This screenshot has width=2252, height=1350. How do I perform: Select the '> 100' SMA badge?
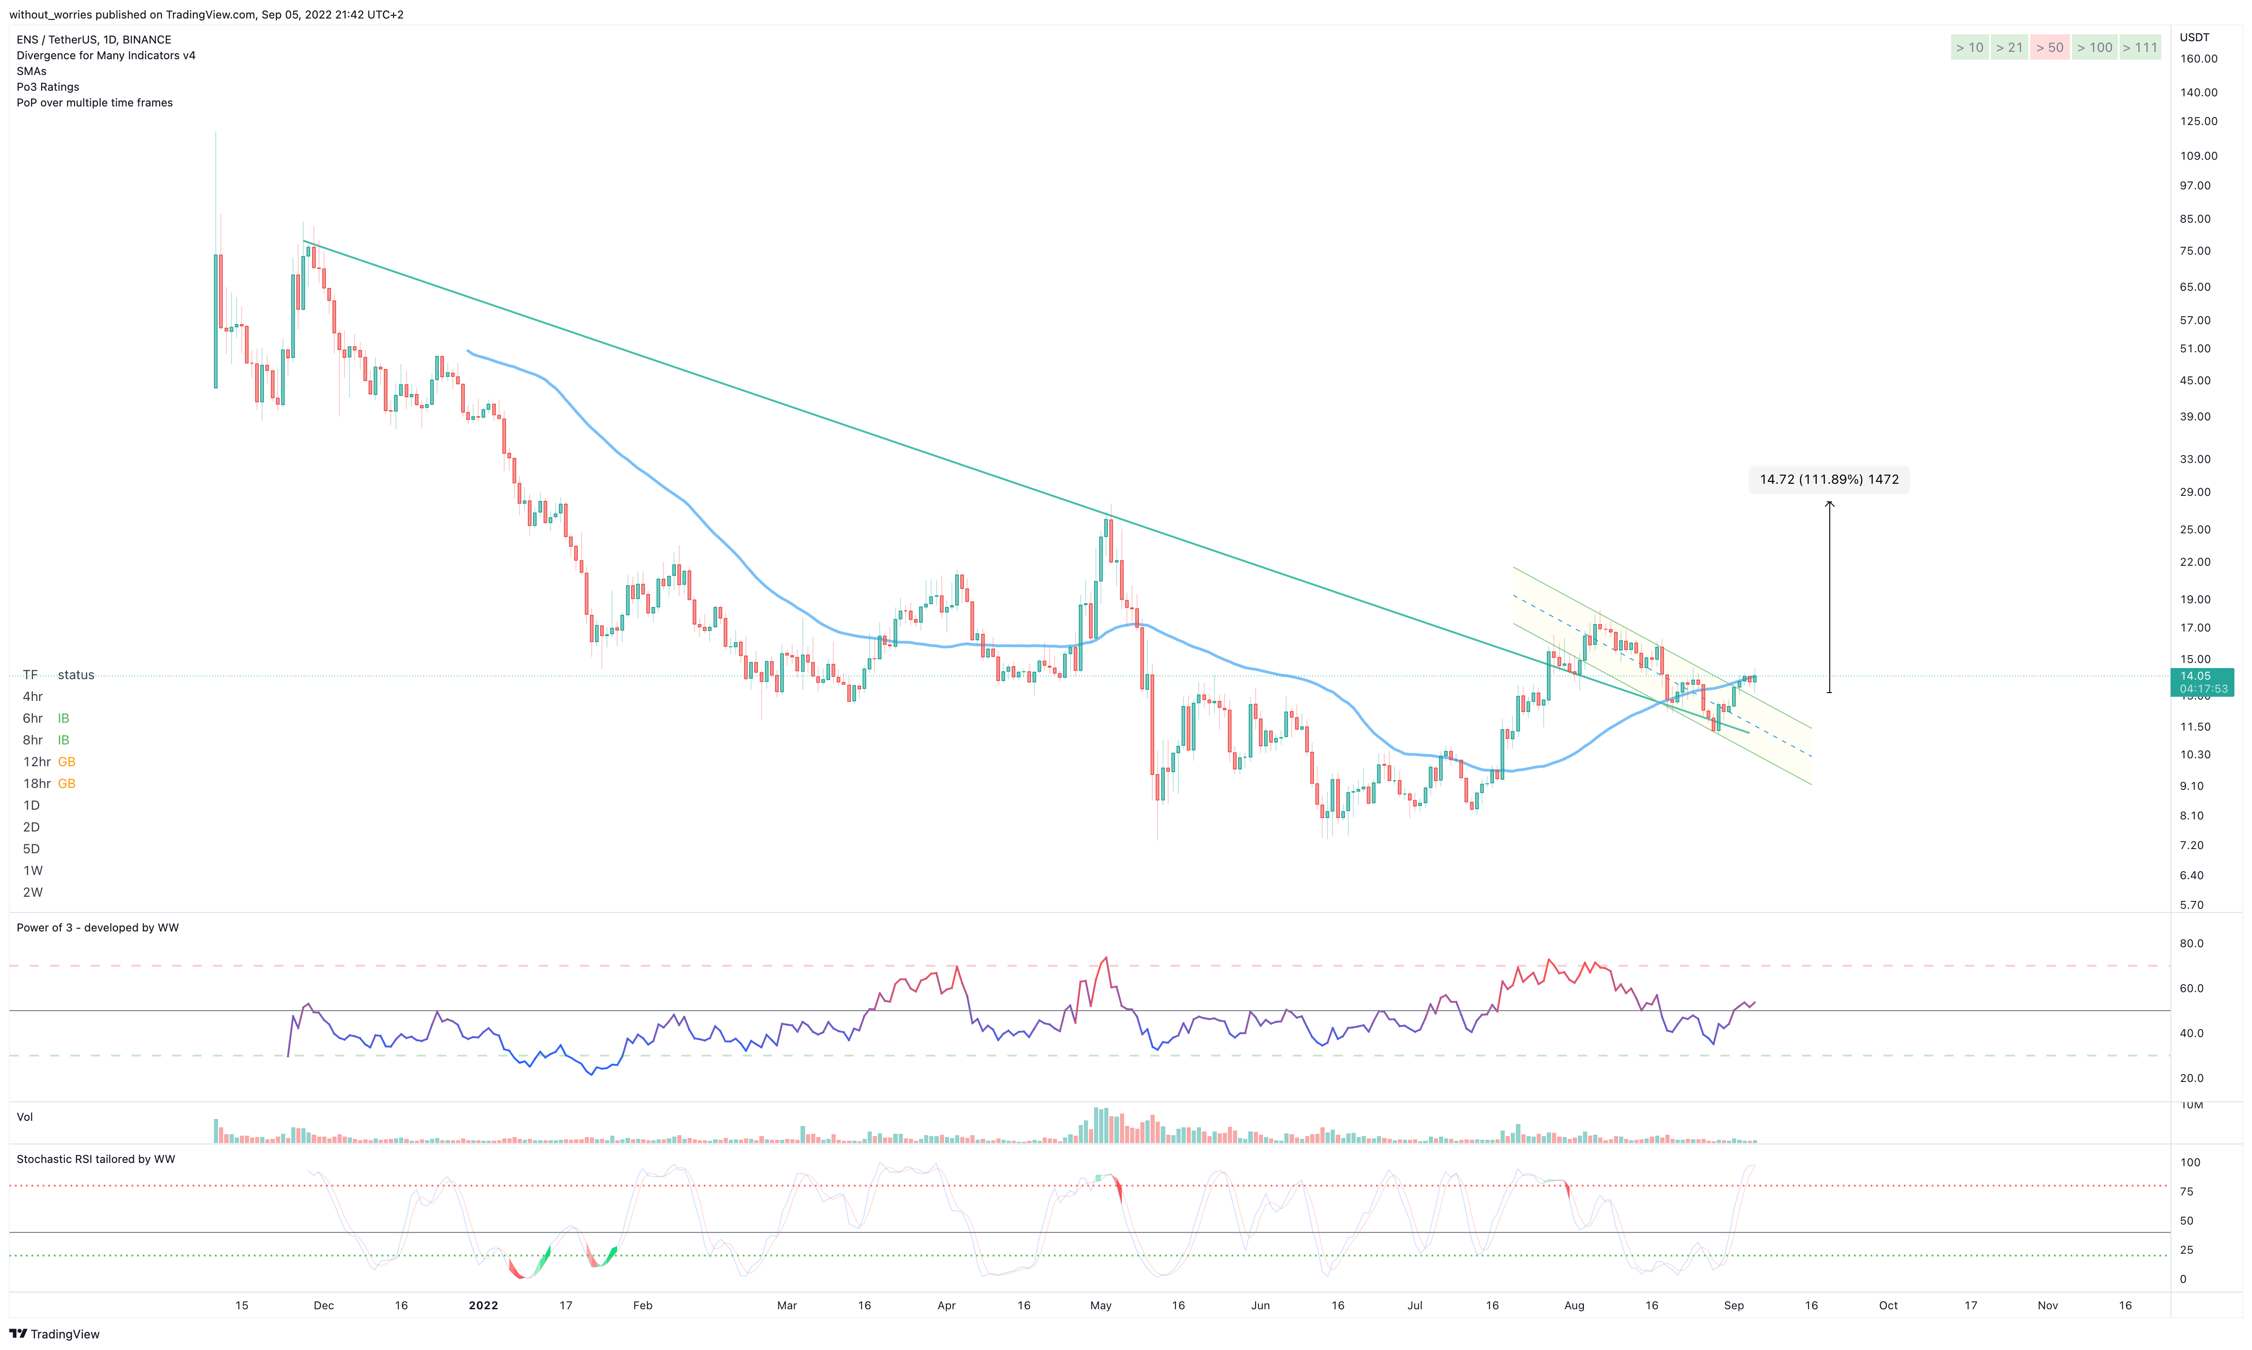tap(2095, 47)
